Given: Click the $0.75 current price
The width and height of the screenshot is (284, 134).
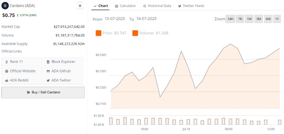Looking at the screenshot, I should click(8, 15).
